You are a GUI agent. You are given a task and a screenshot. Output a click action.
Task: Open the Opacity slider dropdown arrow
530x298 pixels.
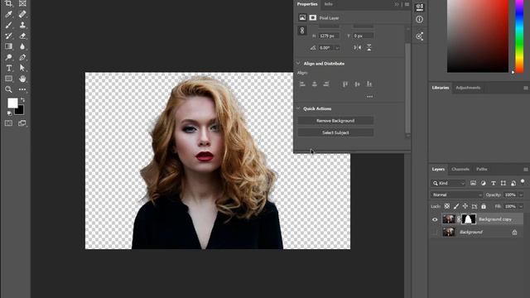pyautogui.click(x=521, y=195)
